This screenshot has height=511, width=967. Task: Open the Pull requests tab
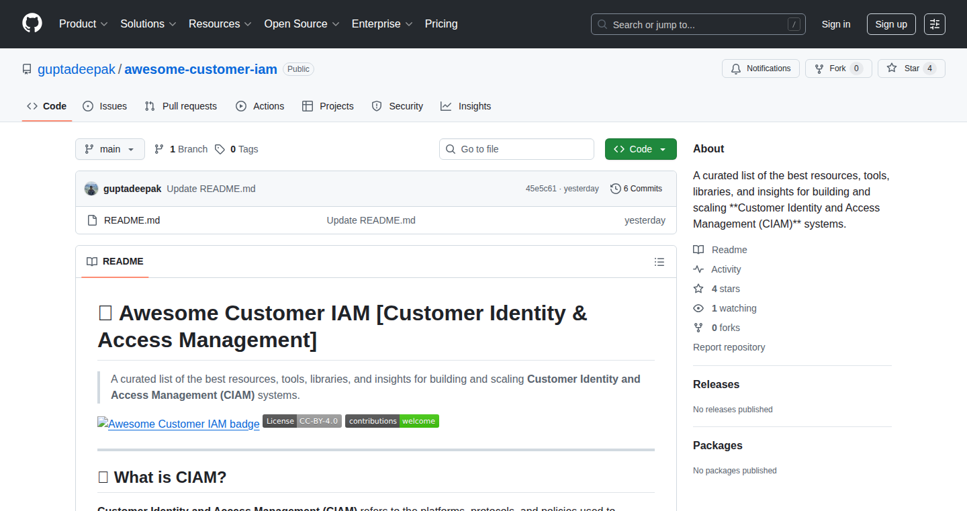coord(181,106)
